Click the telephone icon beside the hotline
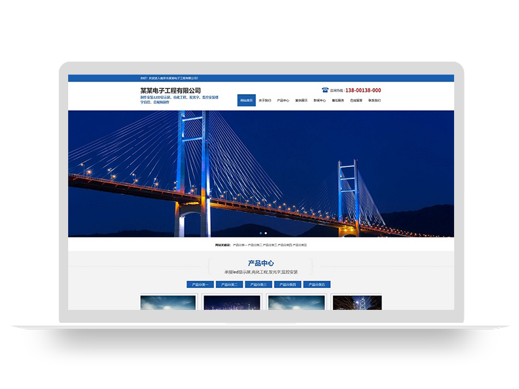The image size is (519, 389). coord(324,89)
